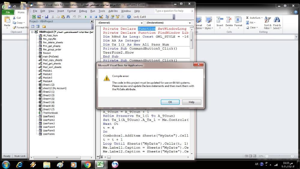Click the Excel zoom in plus button
The height and width of the screenshot is (169, 300).
[x=292, y=156]
